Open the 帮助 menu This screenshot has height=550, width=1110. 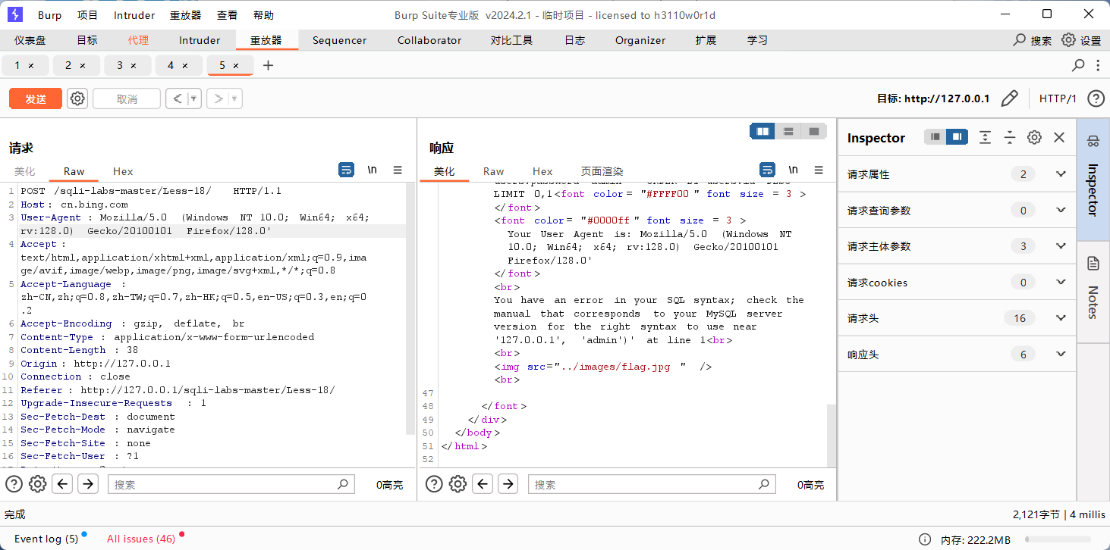(x=263, y=15)
